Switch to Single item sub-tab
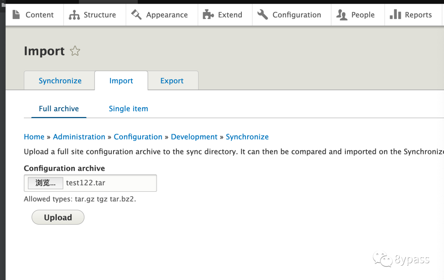This screenshot has height=280, width=444. [x=128, y=109]
